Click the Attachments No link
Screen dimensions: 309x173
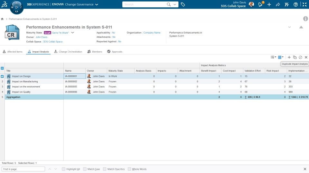click(x=114, y=37)
